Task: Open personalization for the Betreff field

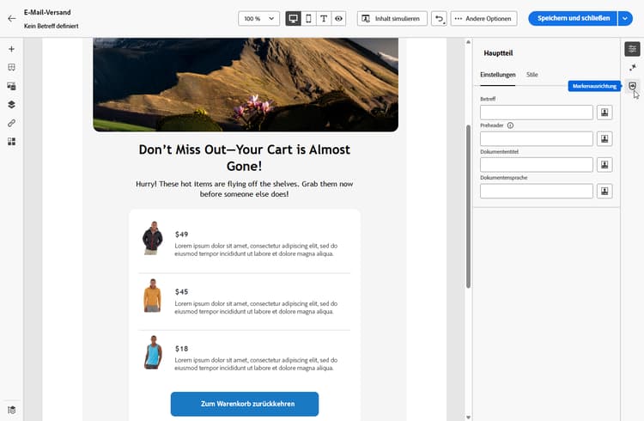Action: point(605,113)
